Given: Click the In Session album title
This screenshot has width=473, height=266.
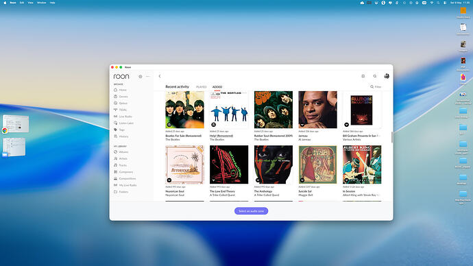Looking at the screenshot, I should 349,191.
